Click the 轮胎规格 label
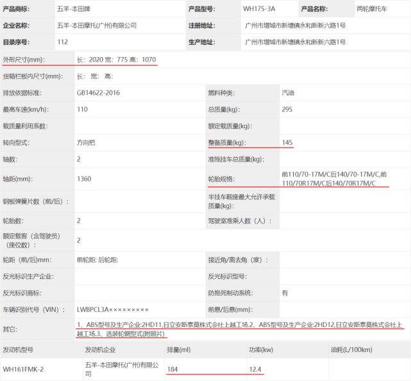Screen dimensions: 411x381 click(221, 179)
